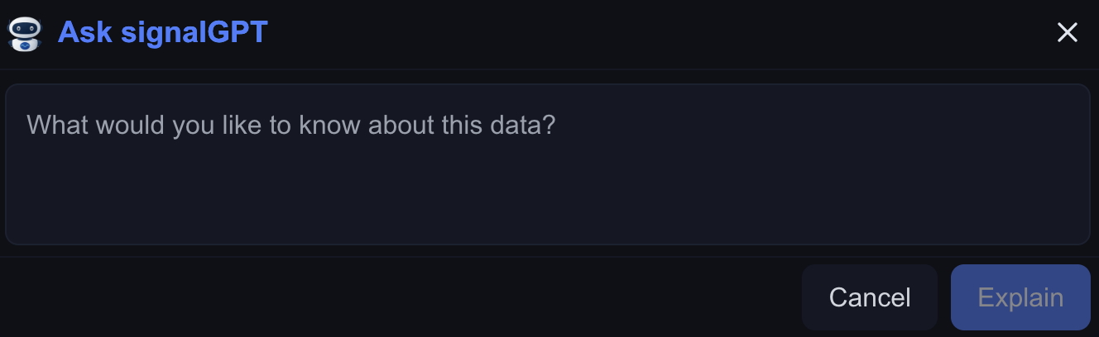
Task: Place cursor in the data question field
Action: pyautogui.click(x=548, y=164)
